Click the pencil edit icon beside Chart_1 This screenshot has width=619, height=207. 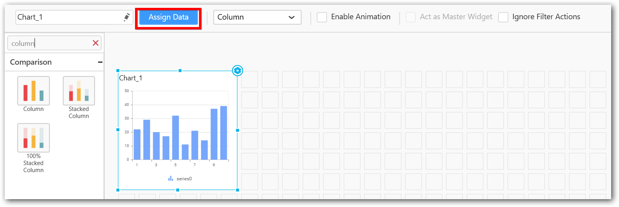[x=127, y=17]
